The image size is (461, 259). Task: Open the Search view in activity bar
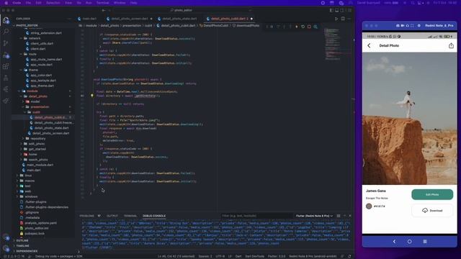pos(6,32)
